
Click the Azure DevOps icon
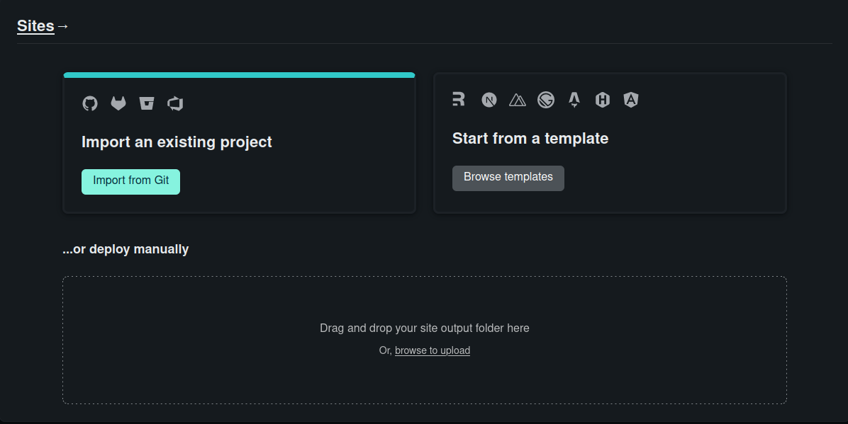175,103
